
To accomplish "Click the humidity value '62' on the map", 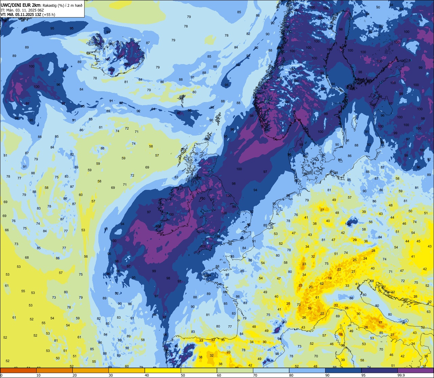I will [x=322, y=283].
